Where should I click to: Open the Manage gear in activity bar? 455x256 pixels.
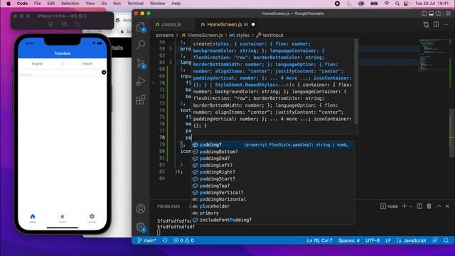[x=141, y=227]
